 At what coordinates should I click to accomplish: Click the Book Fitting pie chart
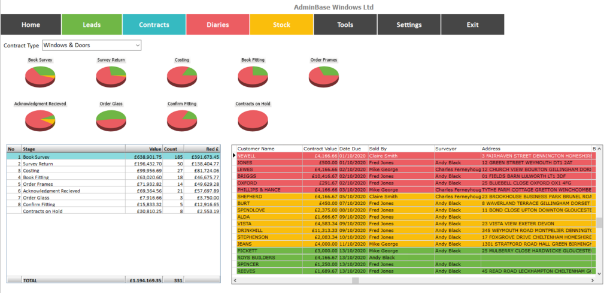click(x=253, y=76)
